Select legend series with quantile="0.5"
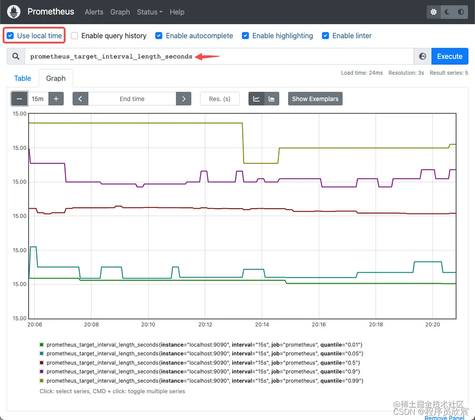The width and height of the screenshot is (475, 420). 203,362
